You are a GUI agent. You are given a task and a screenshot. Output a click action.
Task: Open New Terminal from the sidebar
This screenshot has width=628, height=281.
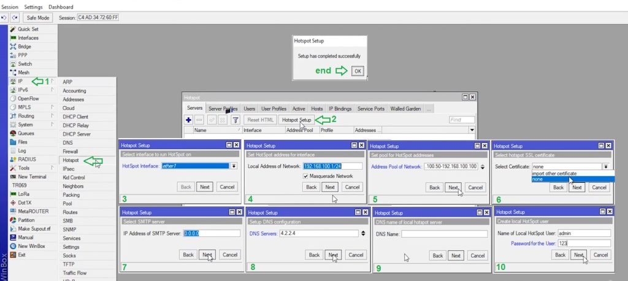[32, 176]
